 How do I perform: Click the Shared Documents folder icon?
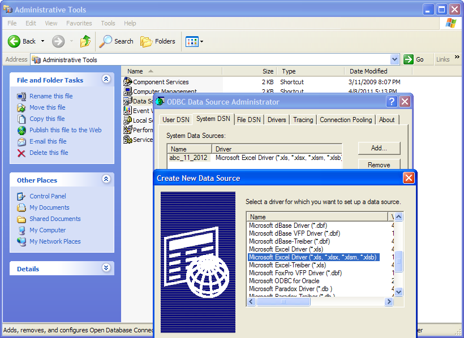22,219
